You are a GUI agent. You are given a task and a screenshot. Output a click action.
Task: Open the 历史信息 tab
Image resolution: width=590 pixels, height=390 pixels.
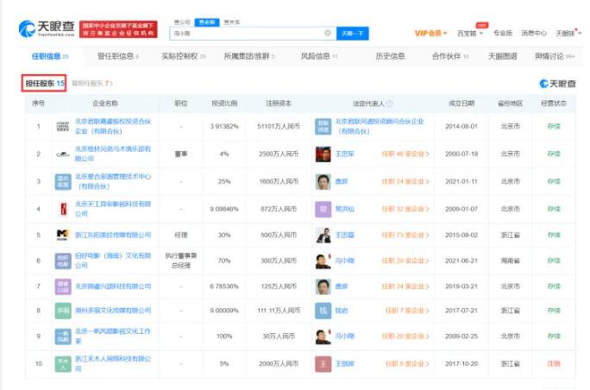(x=390, y=56)
